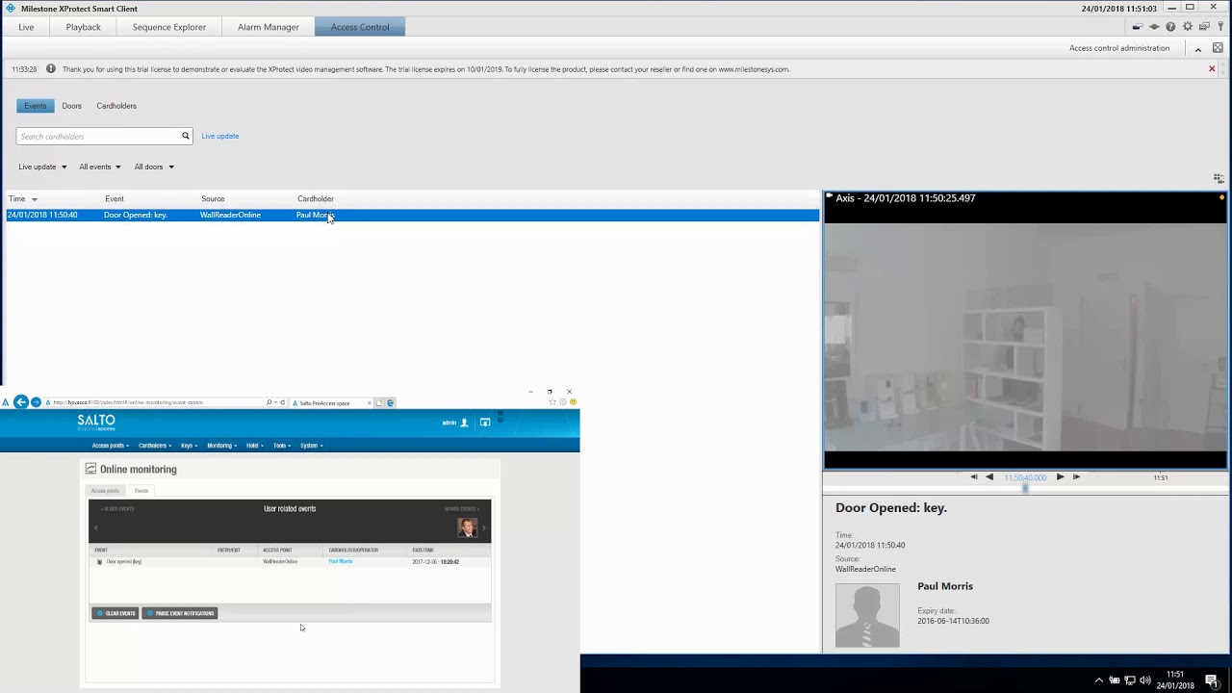Click the search magnifier in cardholder search
The image size is (1232, 693).
coord(186,136)
